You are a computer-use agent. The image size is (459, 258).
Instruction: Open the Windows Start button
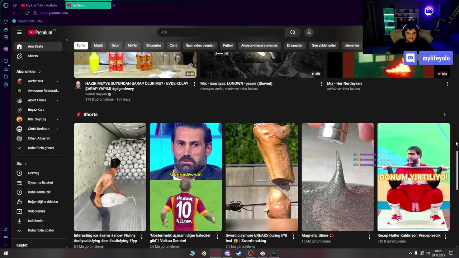[x=6, y=253]
